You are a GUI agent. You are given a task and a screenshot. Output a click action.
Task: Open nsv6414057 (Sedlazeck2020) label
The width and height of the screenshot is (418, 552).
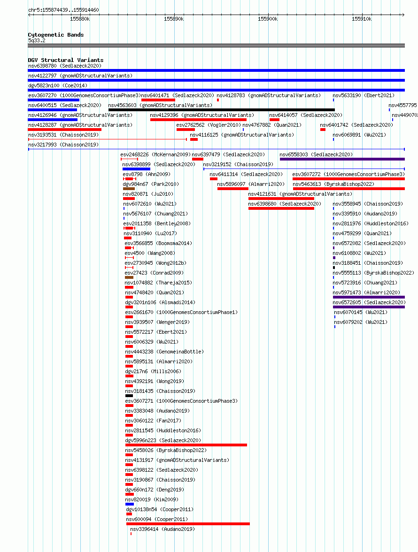[x=306, y=115]
